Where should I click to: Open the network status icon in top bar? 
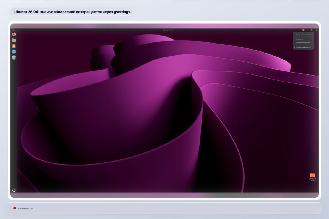pos(311,30)
